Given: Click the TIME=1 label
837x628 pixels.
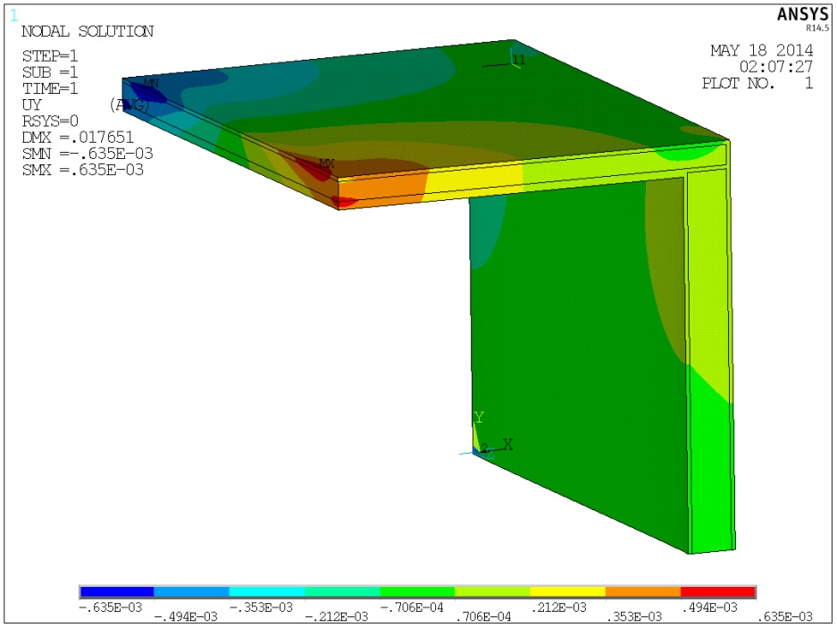Looking at the screenshot, I should tap(50, 88).
